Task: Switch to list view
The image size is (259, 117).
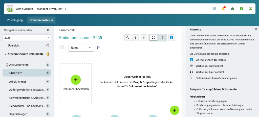Action: tap(162, 38)
